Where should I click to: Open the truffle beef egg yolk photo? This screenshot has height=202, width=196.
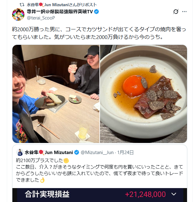144,94
